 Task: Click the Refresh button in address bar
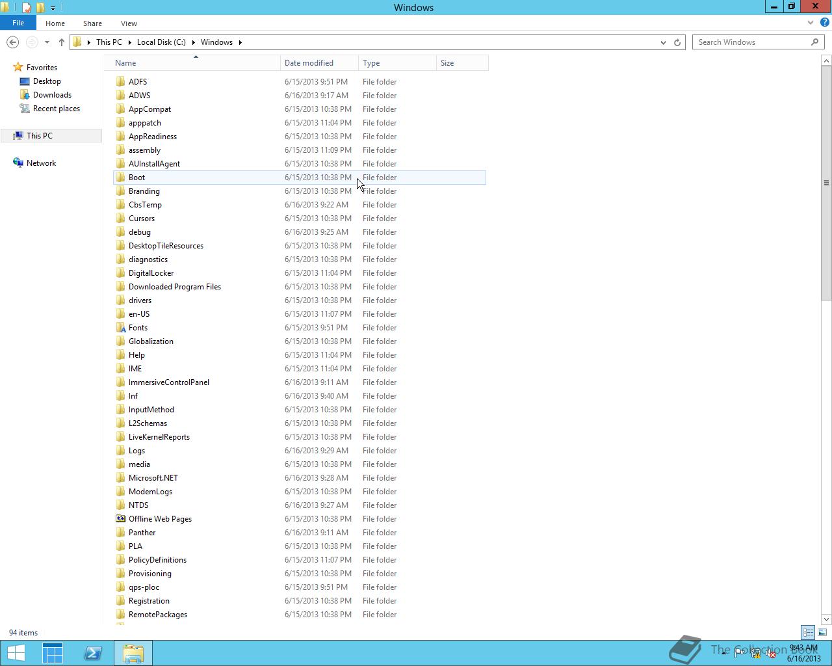coord(677,42)
